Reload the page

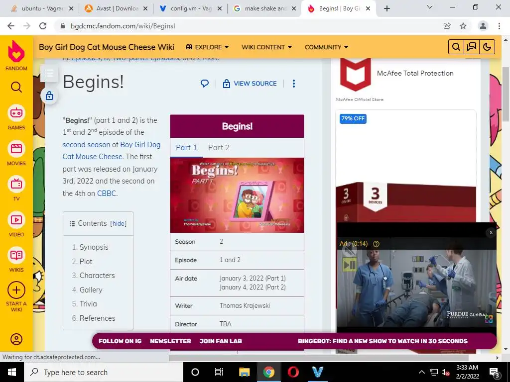tap(43, 26)
